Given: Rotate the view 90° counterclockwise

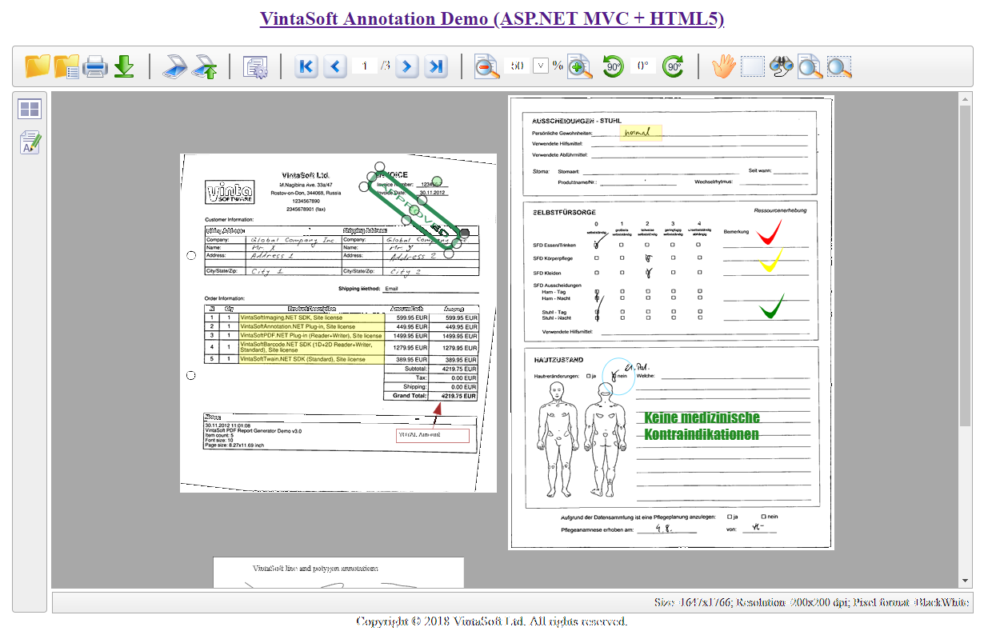Looking at the screenshot, I should click(x=614, y=66).
